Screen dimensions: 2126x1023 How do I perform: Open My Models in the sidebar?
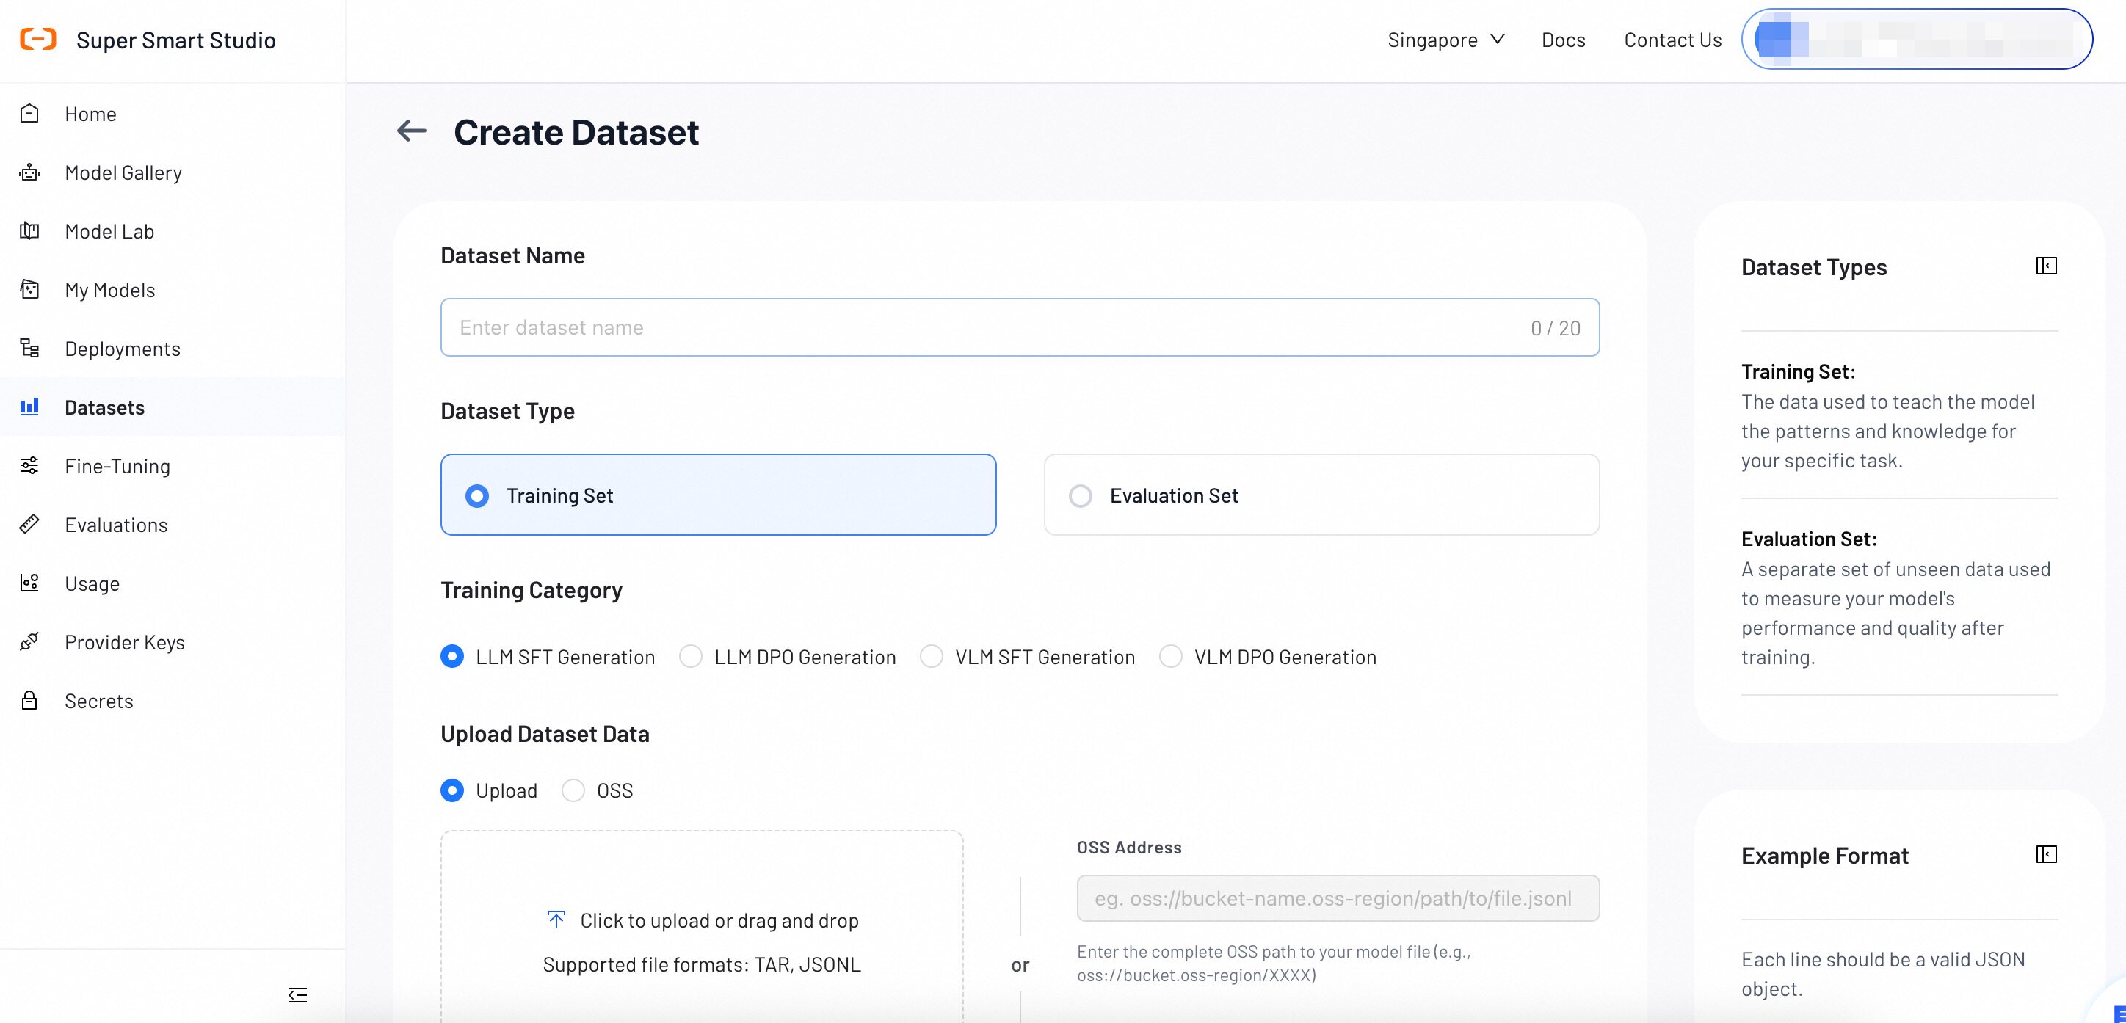(x=173, y=290)
